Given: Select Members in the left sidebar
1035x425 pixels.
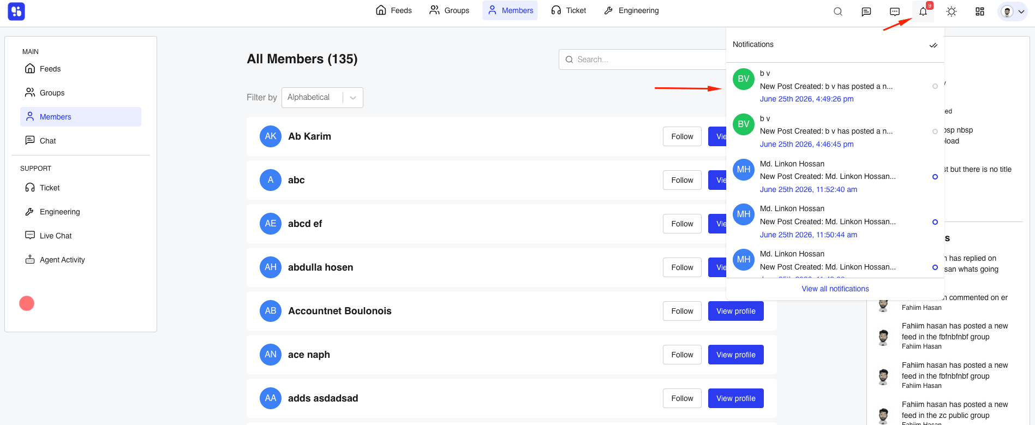Looking at the screenshot, I should point(81,117).
